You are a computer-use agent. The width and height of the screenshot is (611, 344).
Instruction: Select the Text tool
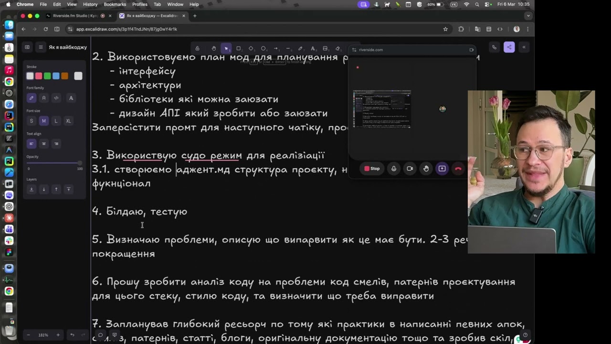coord(313,48)
